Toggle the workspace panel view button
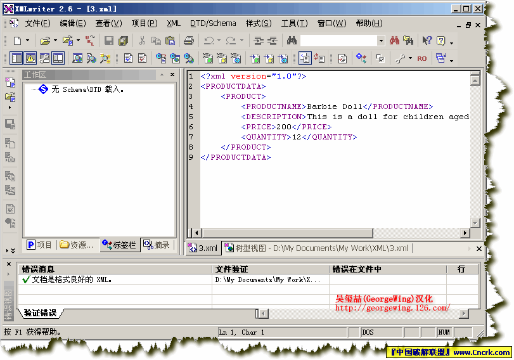514x360 pixels. pos(16,58)
